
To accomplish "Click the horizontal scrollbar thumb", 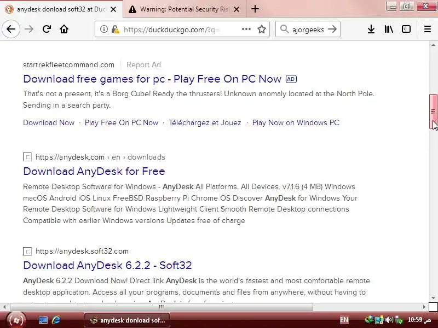I will coord(162,307).
